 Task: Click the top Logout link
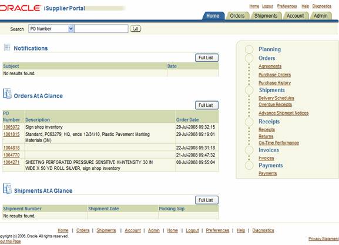pos(267,6)
